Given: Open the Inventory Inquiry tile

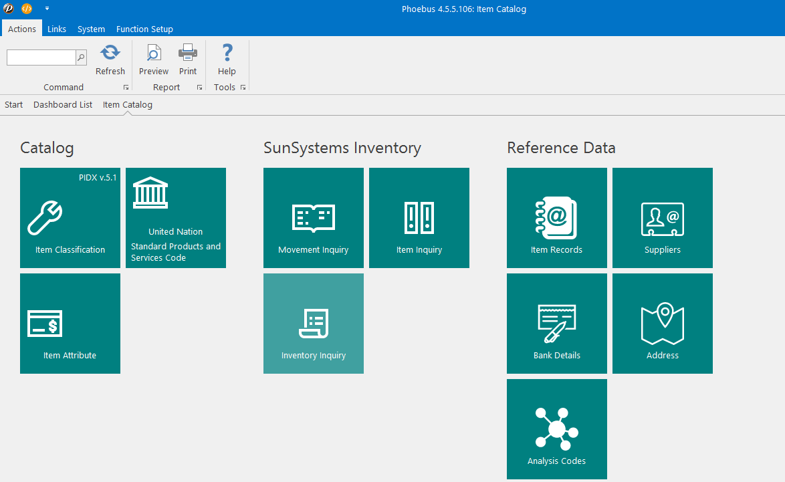Looking at the screenshot, I should [314, 324].
